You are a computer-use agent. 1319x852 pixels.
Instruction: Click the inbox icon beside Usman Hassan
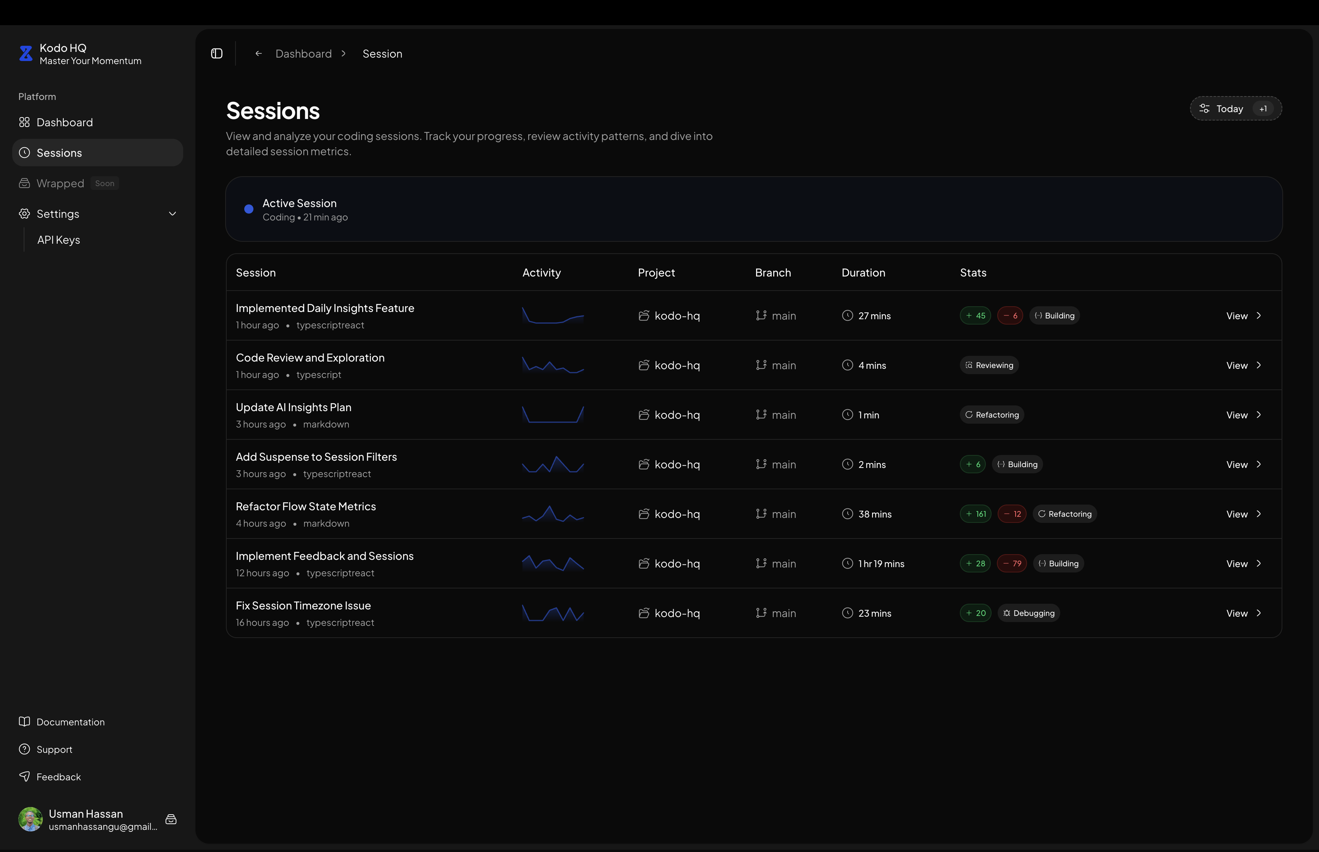tap(171, 819)
